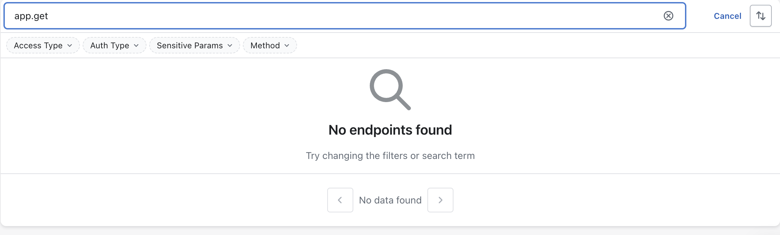The width and height of the screenshot is (780, 235).
Task: Go to next page with right arrow
Action: point(440,200)
